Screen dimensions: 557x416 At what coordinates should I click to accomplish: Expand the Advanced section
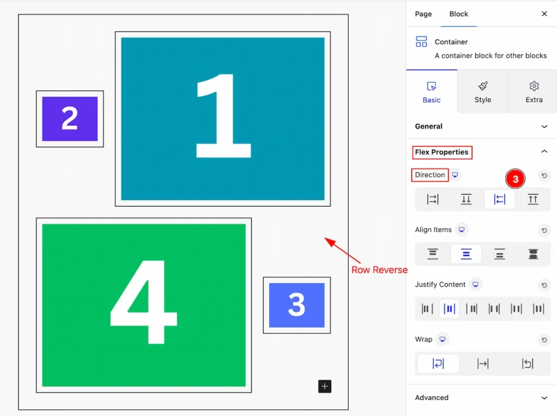[481, 398]
